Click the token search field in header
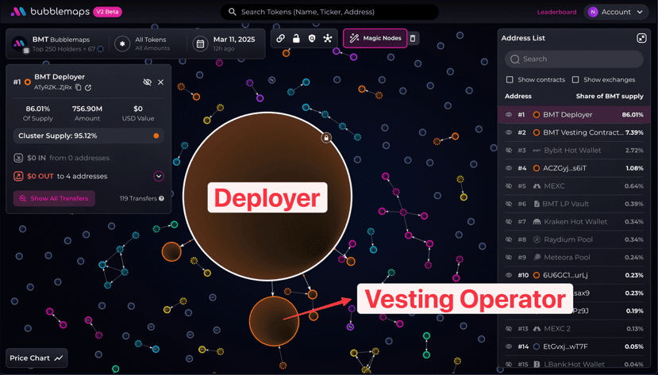 click(329, 12)
